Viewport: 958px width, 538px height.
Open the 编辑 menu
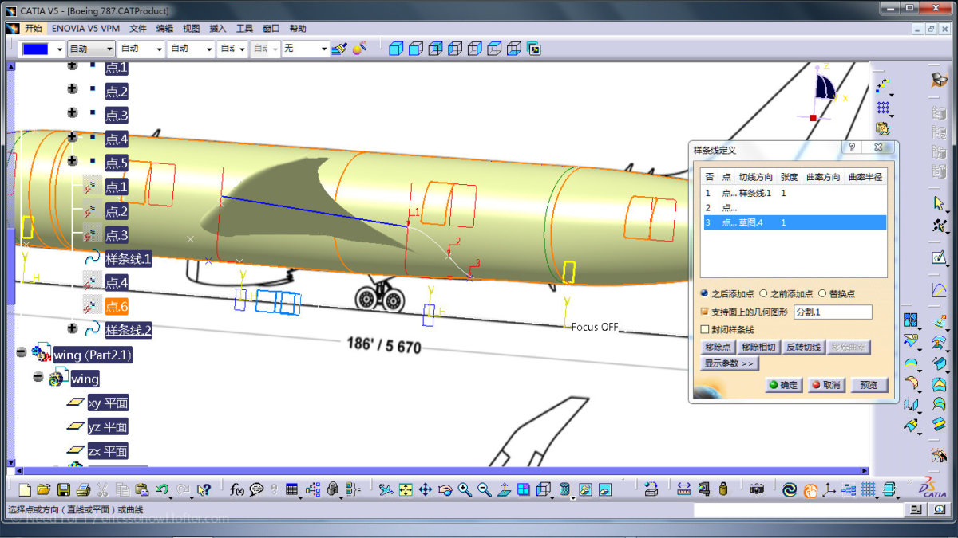(164, 28)
